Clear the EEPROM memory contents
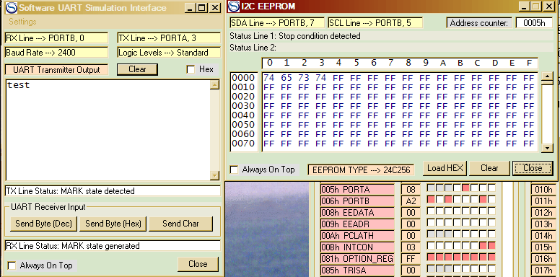The image size is (560, 277). point(489,168)
